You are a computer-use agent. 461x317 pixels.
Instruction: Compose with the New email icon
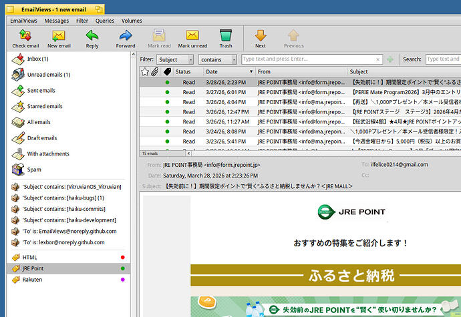59,35
